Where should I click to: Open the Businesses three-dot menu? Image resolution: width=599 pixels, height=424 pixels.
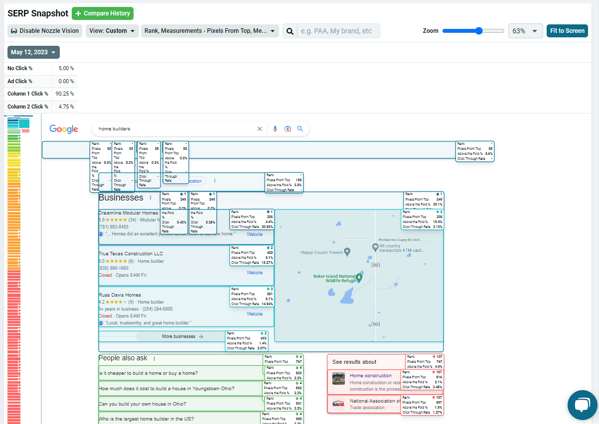(150, 198)
